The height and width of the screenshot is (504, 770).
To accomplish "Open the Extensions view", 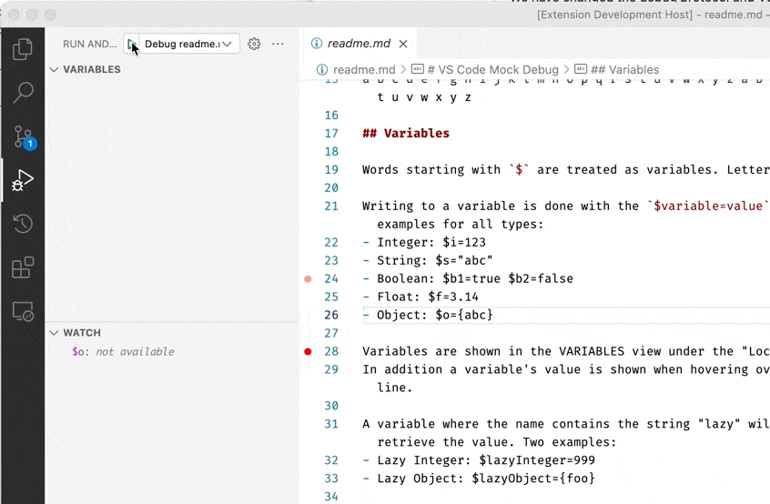I will pos(23,267).
